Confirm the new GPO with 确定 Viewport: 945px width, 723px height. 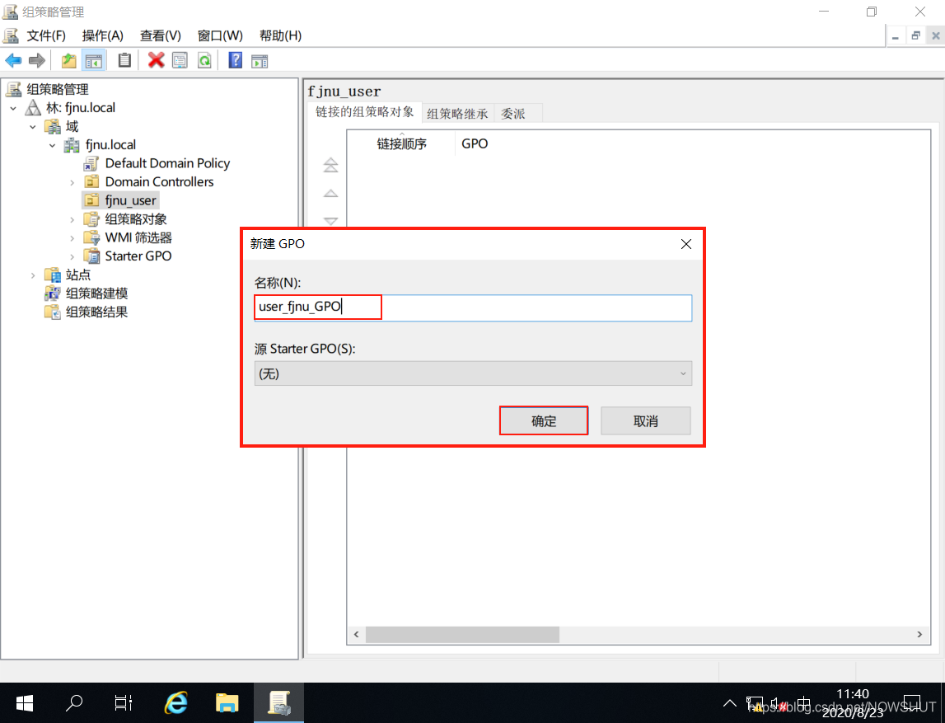click(544, 421)
